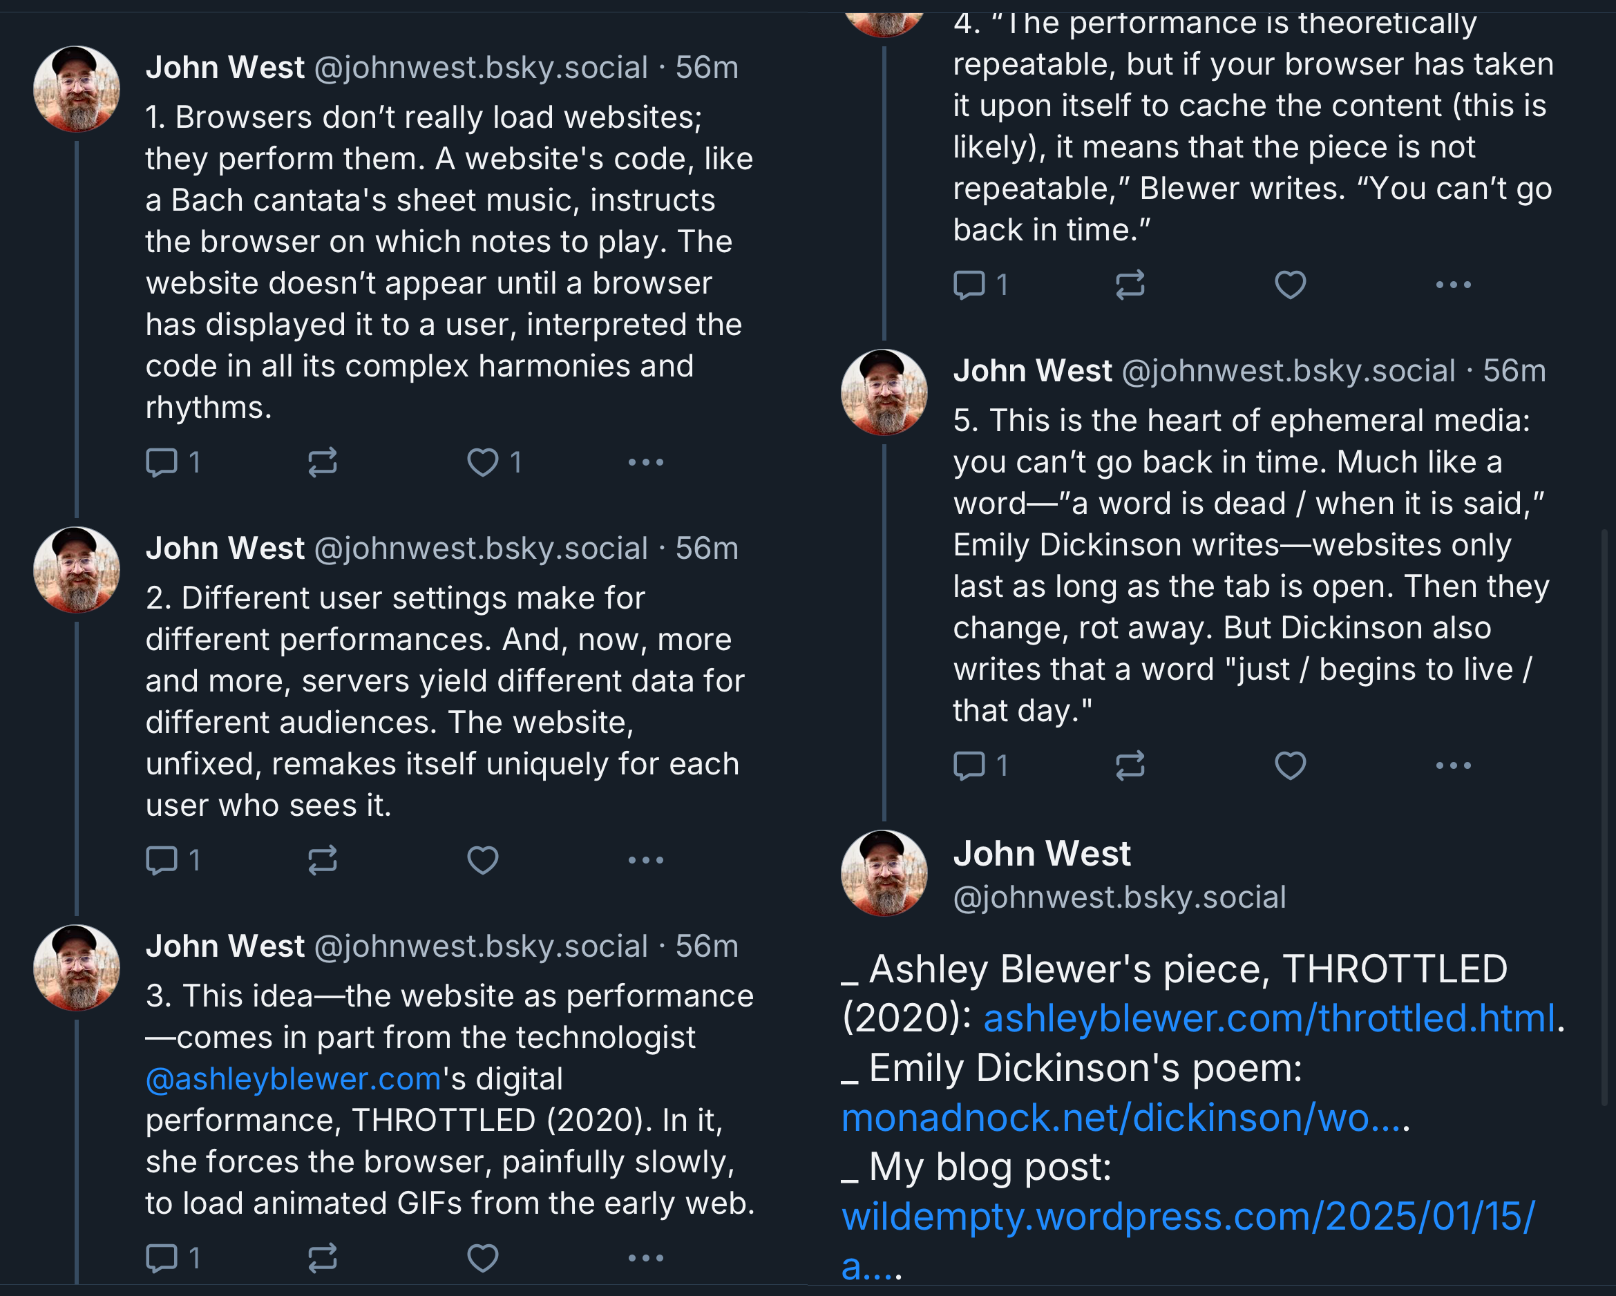
Task: Reply to post 3 about THROTTLED
Action: 161,1258
